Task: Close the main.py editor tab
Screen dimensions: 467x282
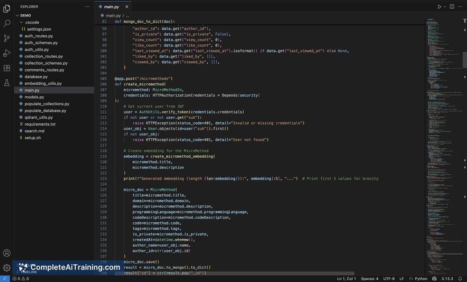Action: (x=126, y=7)
